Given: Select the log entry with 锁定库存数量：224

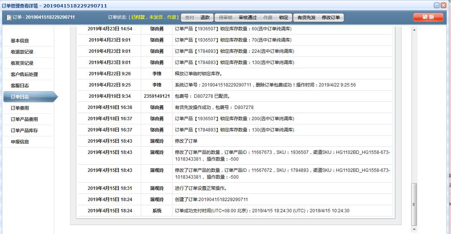Looking at the screenshot, I should 234,51.
